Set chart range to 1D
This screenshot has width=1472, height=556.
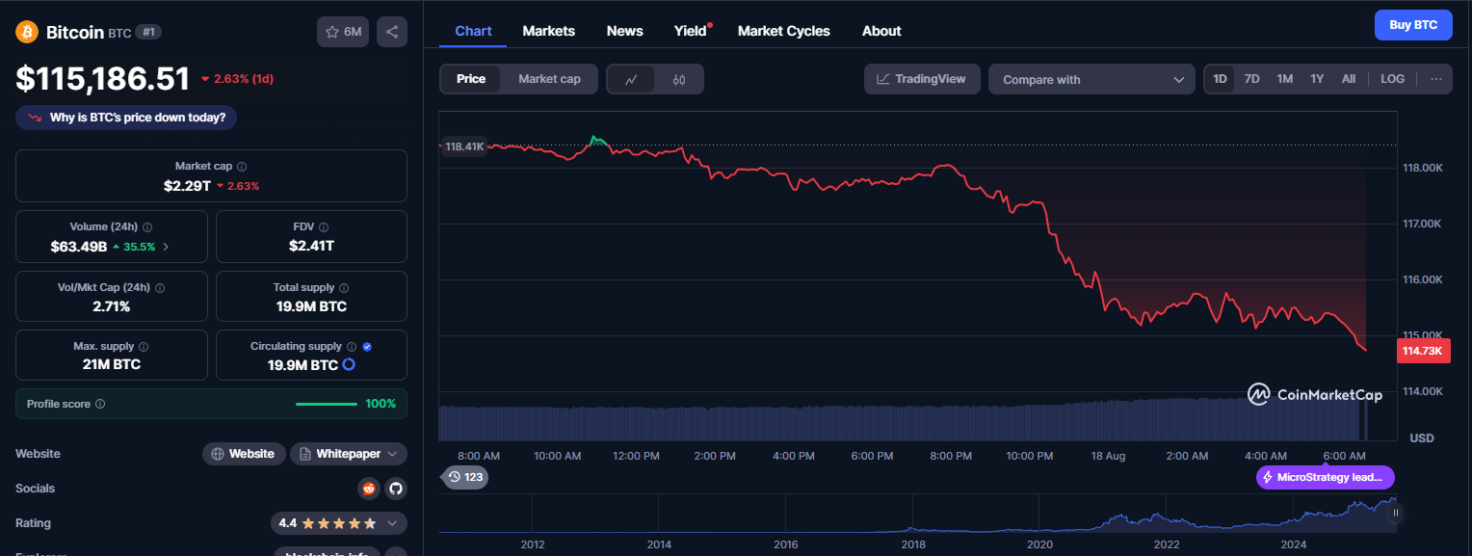tap(1221, 79)
